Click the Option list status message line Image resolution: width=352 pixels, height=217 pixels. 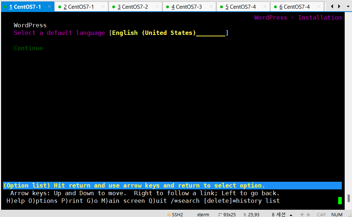click(x=172, y=185)
